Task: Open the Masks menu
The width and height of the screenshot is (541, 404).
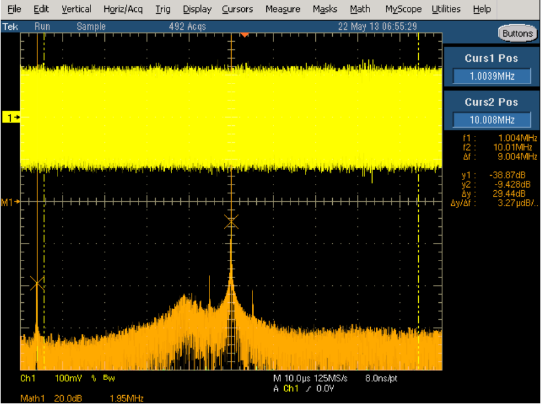Action: pos(325,9)
